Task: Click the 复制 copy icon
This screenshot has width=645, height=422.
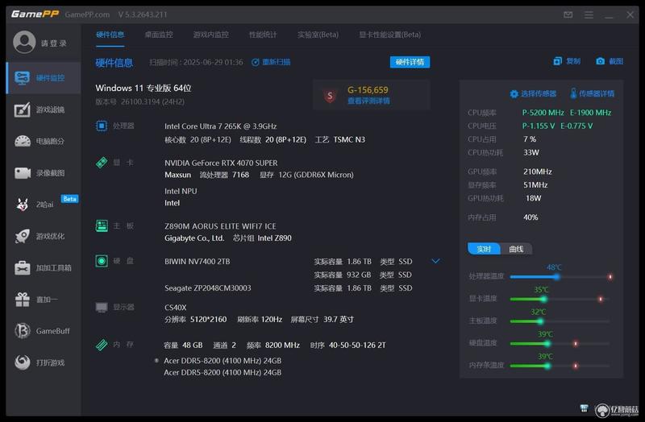Action: pyautogui.click(x=557, y=61)
